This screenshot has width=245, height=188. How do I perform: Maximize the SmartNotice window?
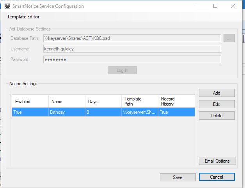(x=215, y=6)
